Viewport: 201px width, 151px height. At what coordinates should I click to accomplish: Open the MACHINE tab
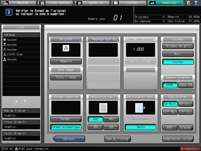[x=19, y=3]
